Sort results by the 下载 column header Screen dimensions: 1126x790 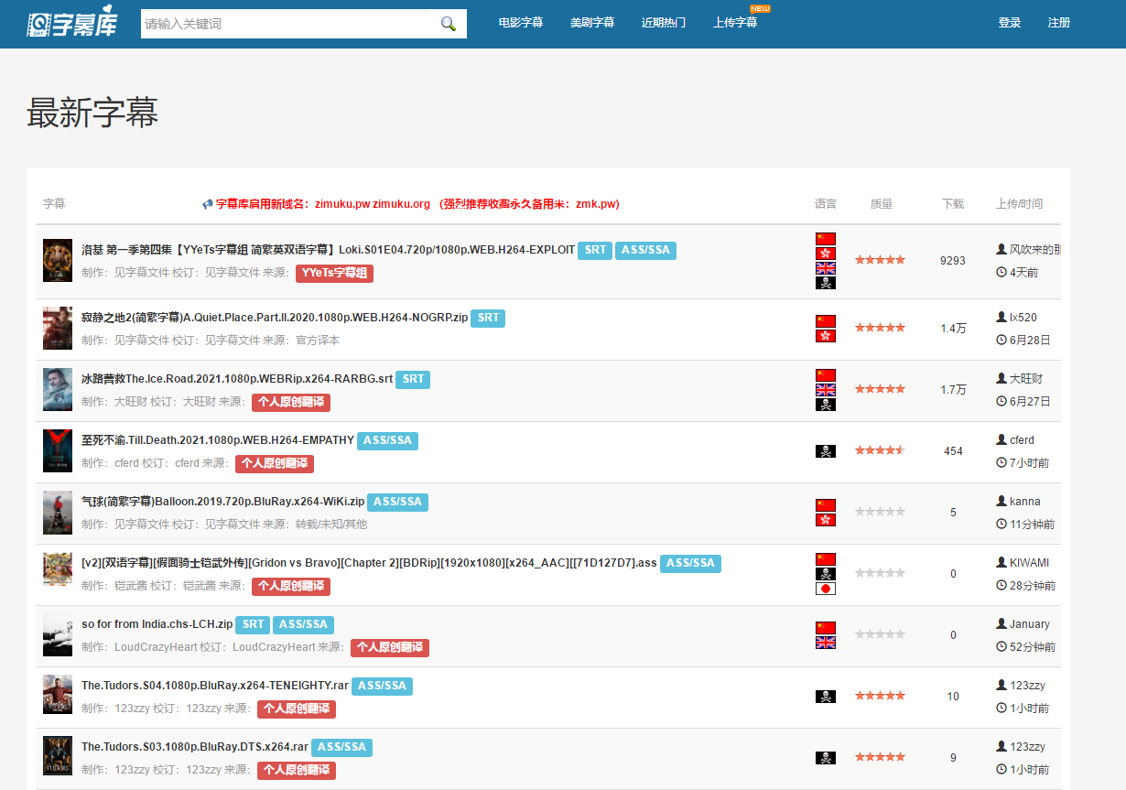tap(952, 203)
